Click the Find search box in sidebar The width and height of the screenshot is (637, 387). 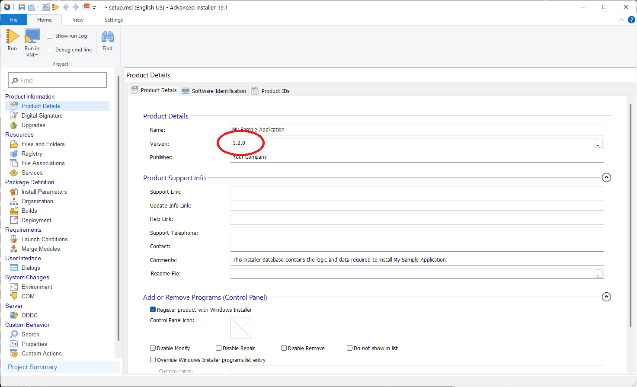tap(57, 80)
